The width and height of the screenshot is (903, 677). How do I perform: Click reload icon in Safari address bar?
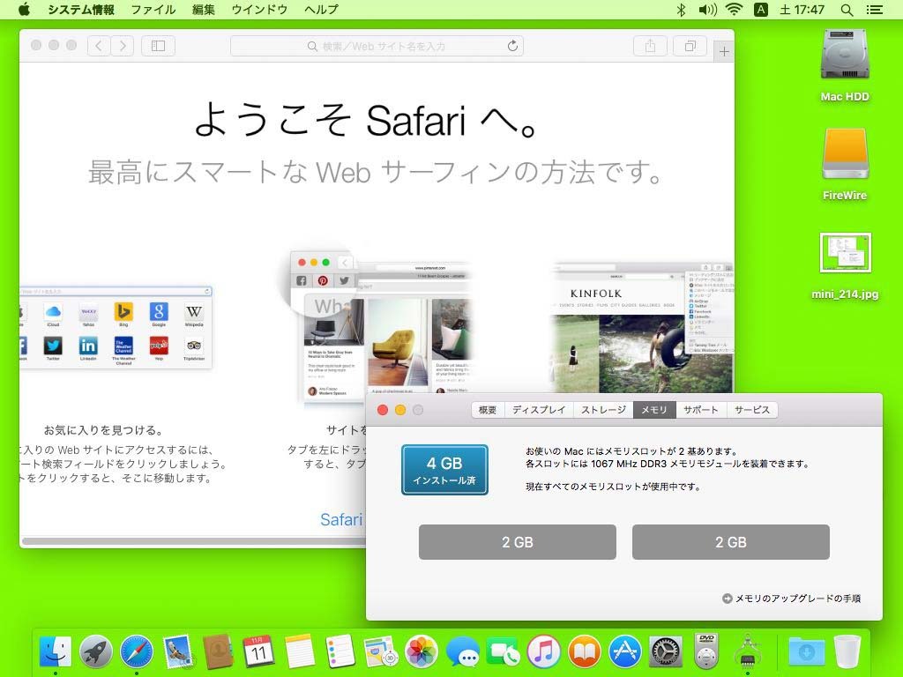coord(512,46)
